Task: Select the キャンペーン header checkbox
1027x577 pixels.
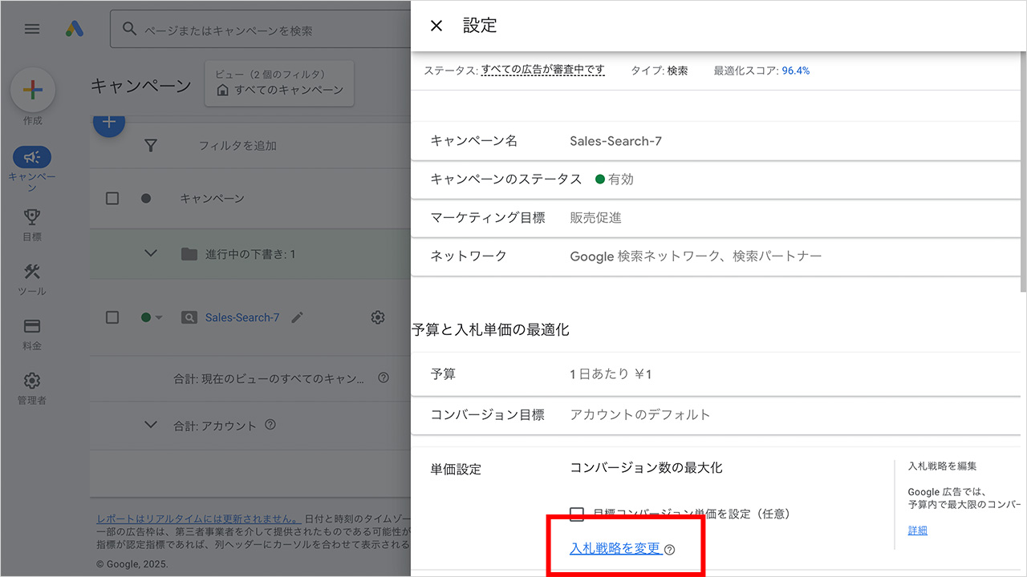Action: pyautogui.click(x=112, y=198)
